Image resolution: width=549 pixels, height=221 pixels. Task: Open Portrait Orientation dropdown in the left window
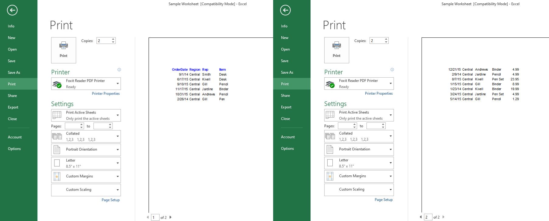86,149
